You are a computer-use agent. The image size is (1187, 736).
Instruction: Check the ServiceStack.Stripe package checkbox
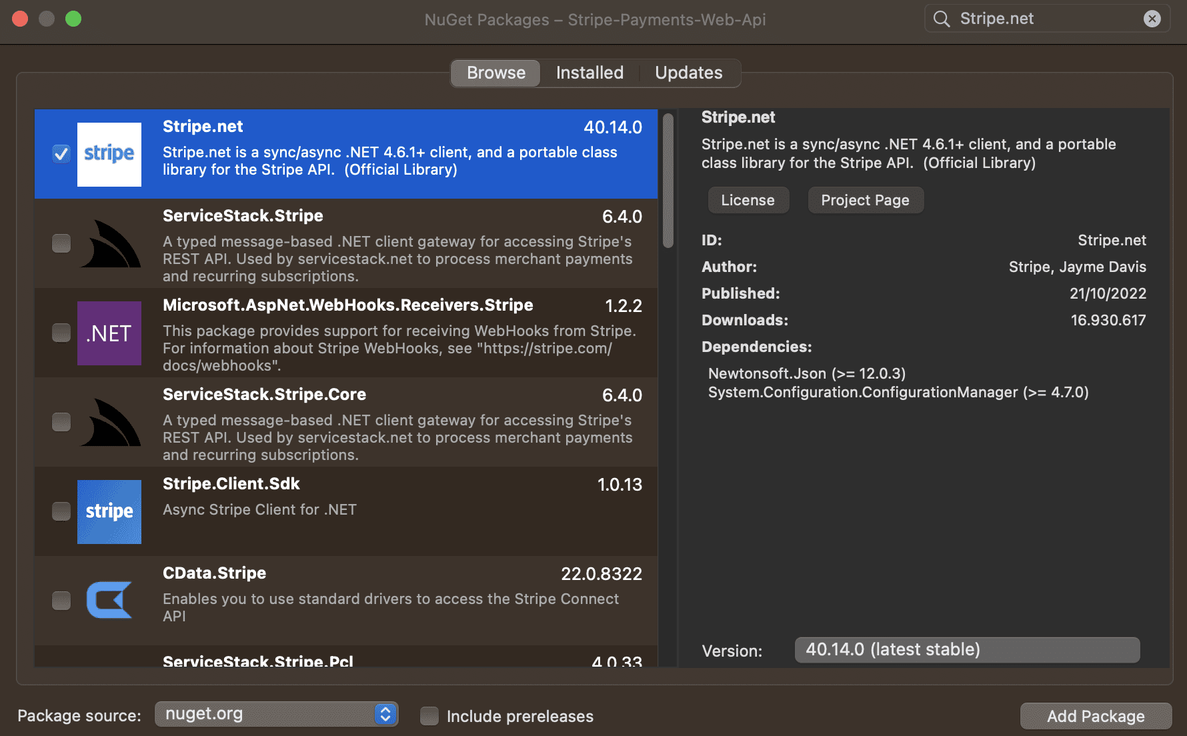[61, 243]
